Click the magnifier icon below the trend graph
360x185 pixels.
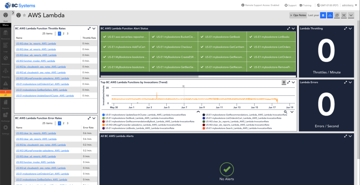click(x=285, y=112)
